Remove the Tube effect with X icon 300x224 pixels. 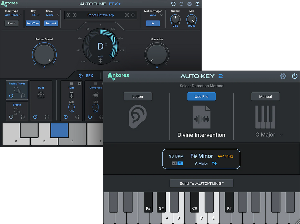[x=80, y=83]
